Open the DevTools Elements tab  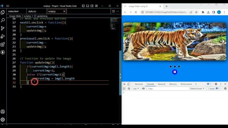(x=139, y=84)
